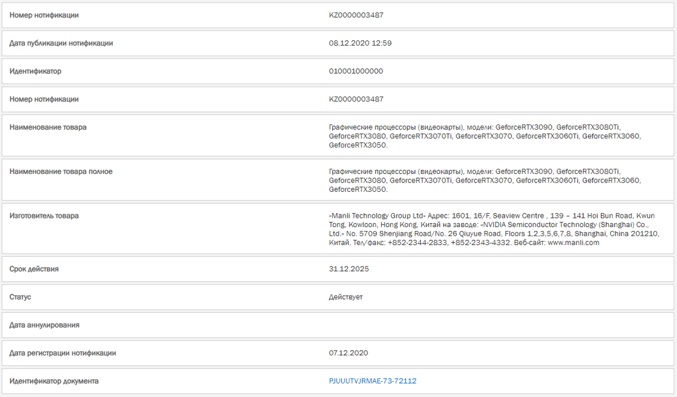
Task: Select the publication date 08.12.2020 12:59
Action: click(360, 43)
